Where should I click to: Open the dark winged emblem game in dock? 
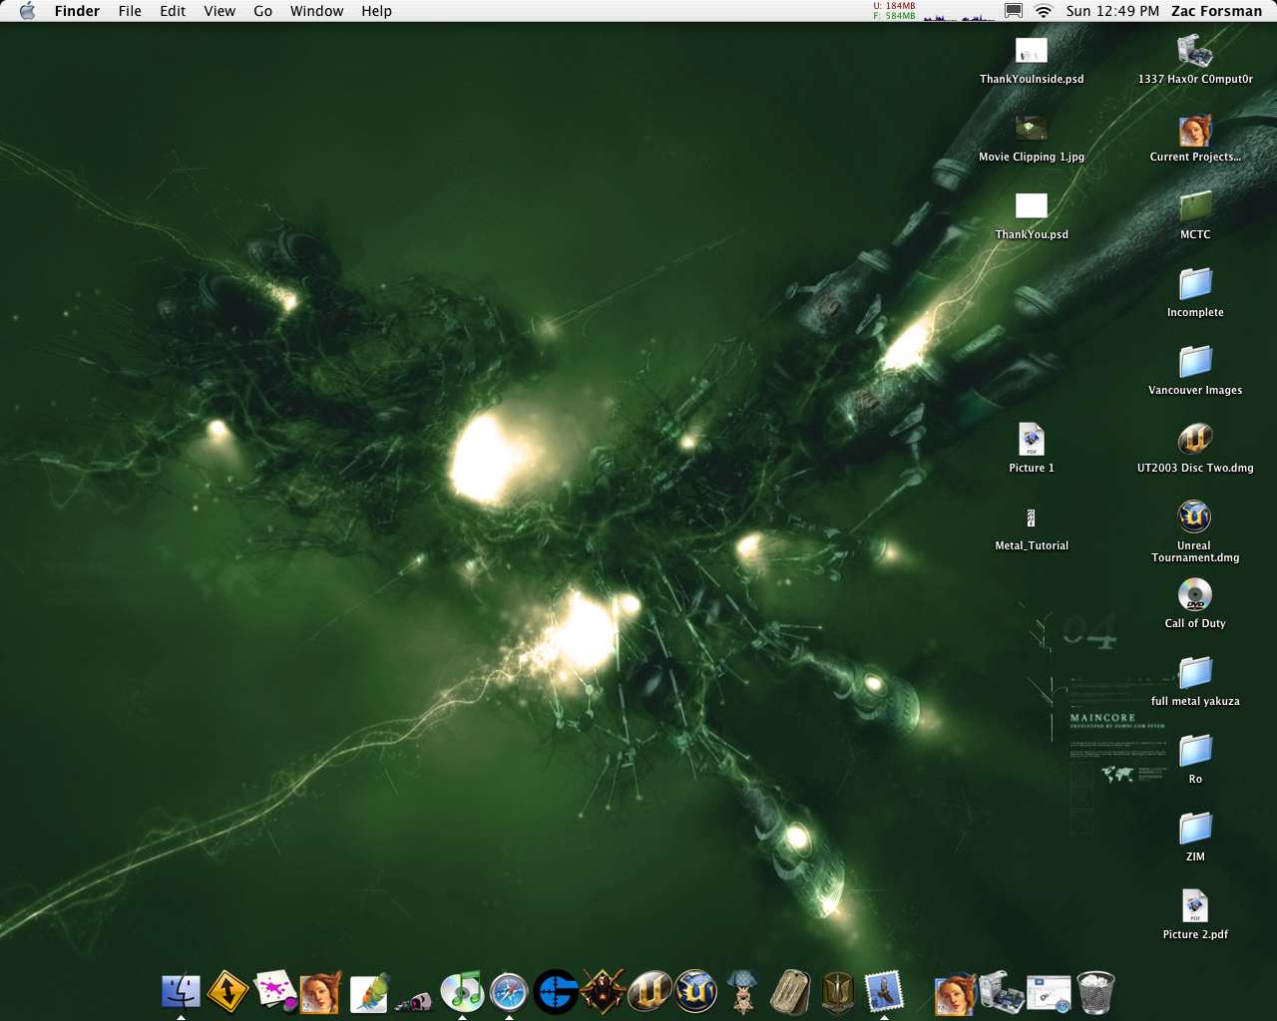coord(603,991)
